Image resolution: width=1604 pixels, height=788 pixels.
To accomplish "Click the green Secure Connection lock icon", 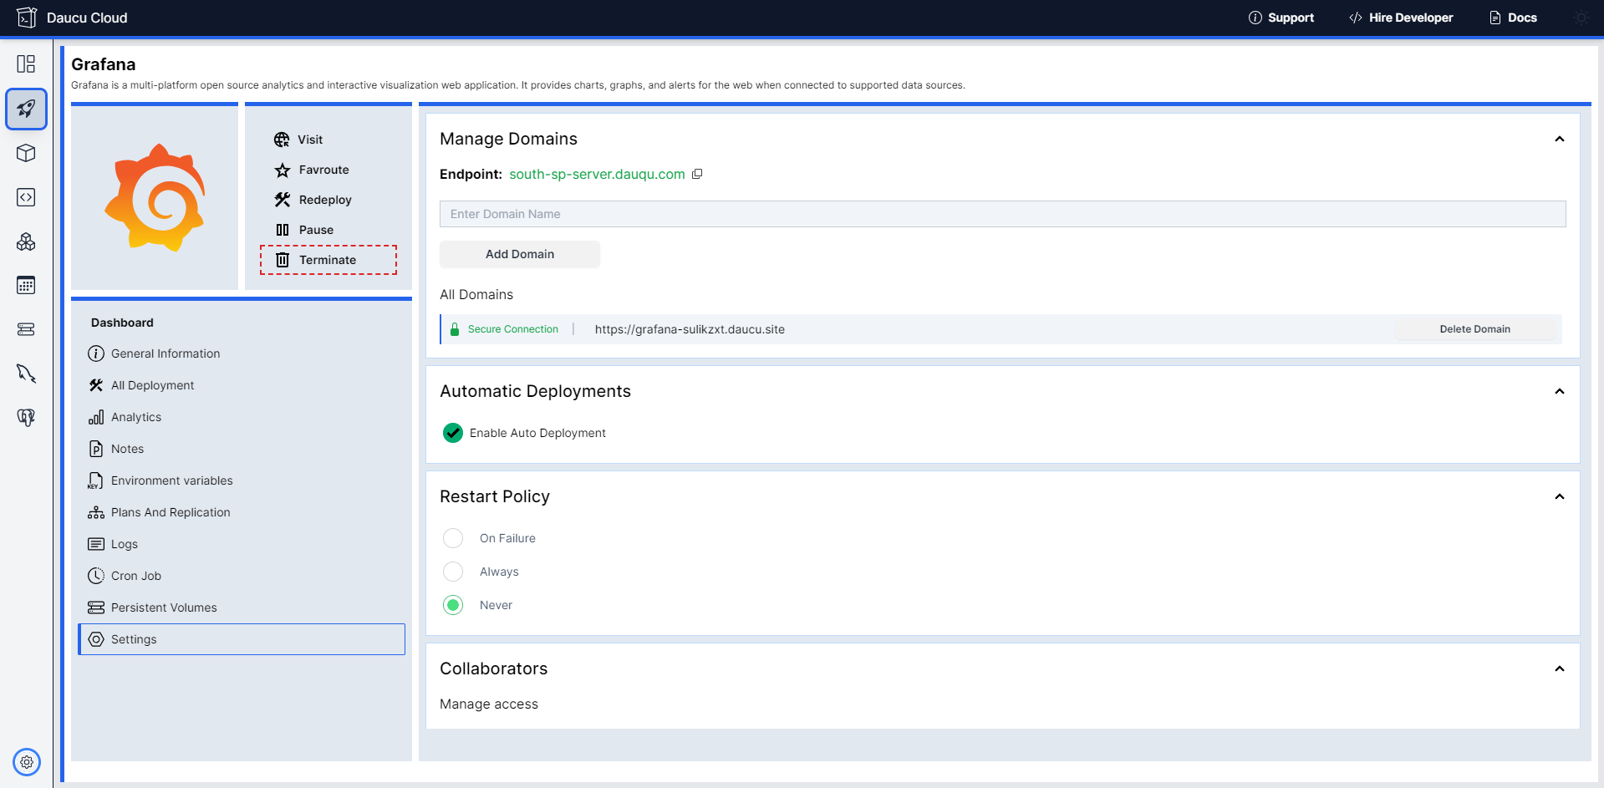I will (455, 329).
